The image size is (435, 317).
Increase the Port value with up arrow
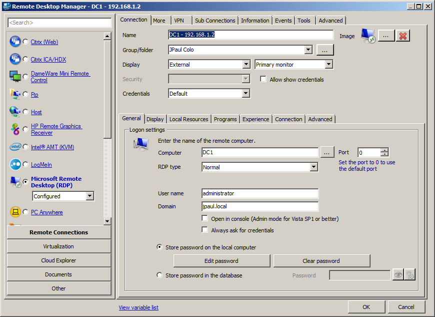coord(384,150)
